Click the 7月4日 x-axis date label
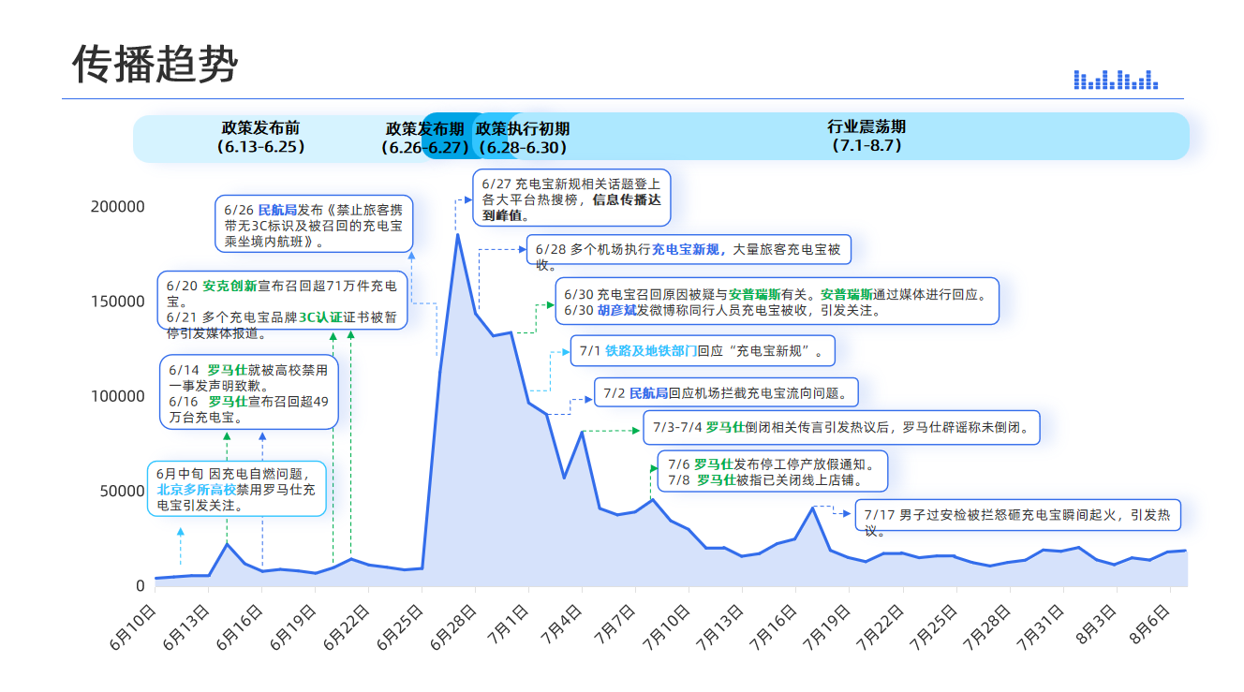 pos(563,624)
